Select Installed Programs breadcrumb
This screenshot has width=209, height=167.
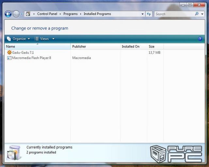tap(97, 14)
